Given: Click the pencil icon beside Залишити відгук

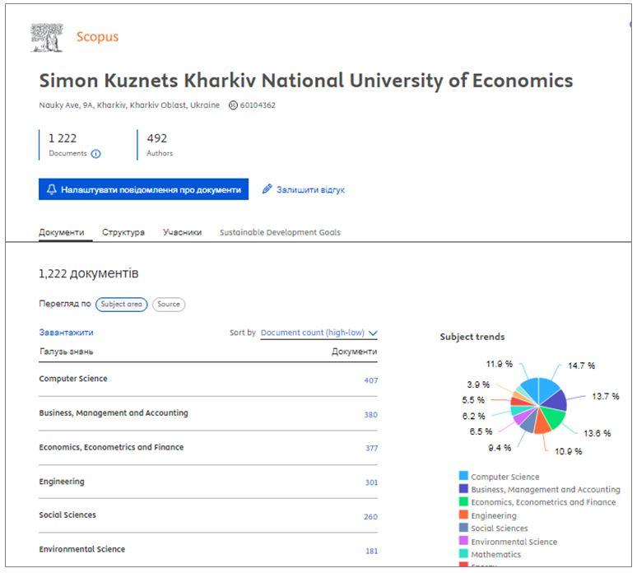Looking at the screenshot, I should pos(267,189).
